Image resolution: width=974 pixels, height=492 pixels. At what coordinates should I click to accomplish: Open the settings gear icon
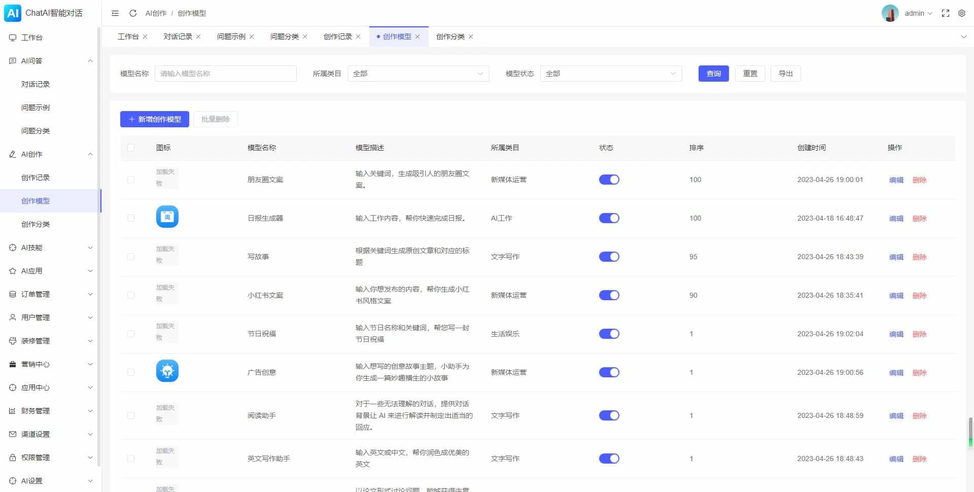coord(961,13)
